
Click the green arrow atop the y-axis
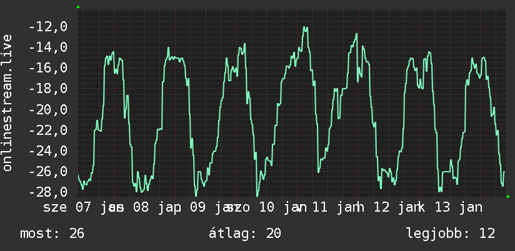(78, 7)
